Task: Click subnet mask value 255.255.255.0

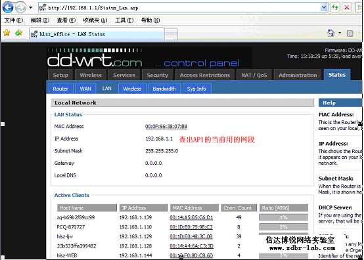Action: tap(162, 151)
